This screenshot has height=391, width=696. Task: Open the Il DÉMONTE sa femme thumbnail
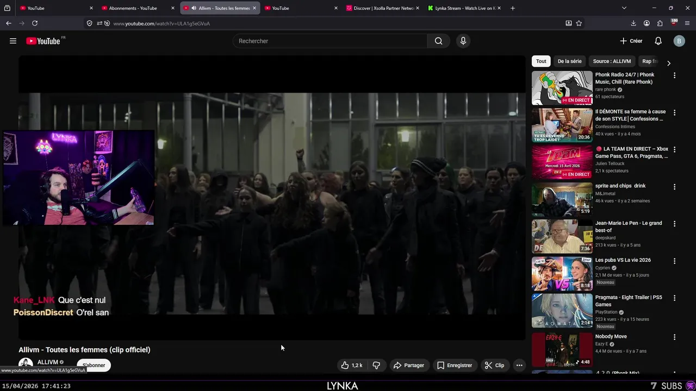tap(562, 125)
